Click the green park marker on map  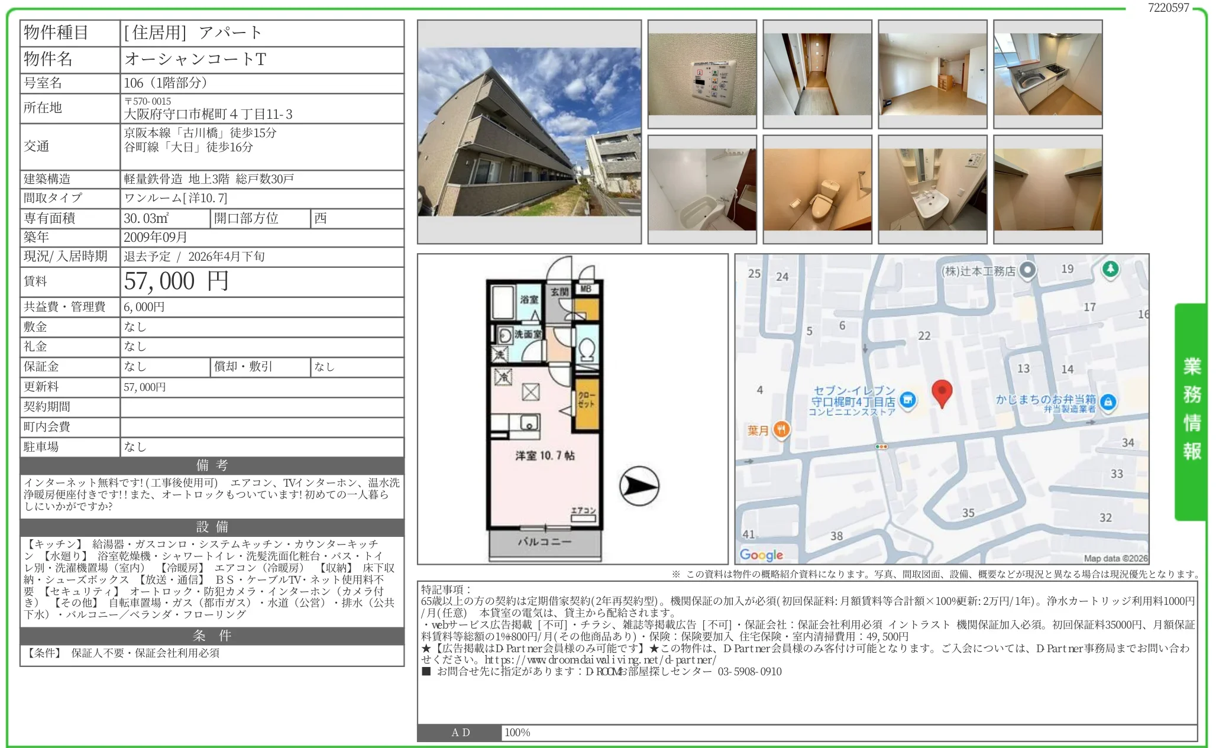[x=1110, y=269]
